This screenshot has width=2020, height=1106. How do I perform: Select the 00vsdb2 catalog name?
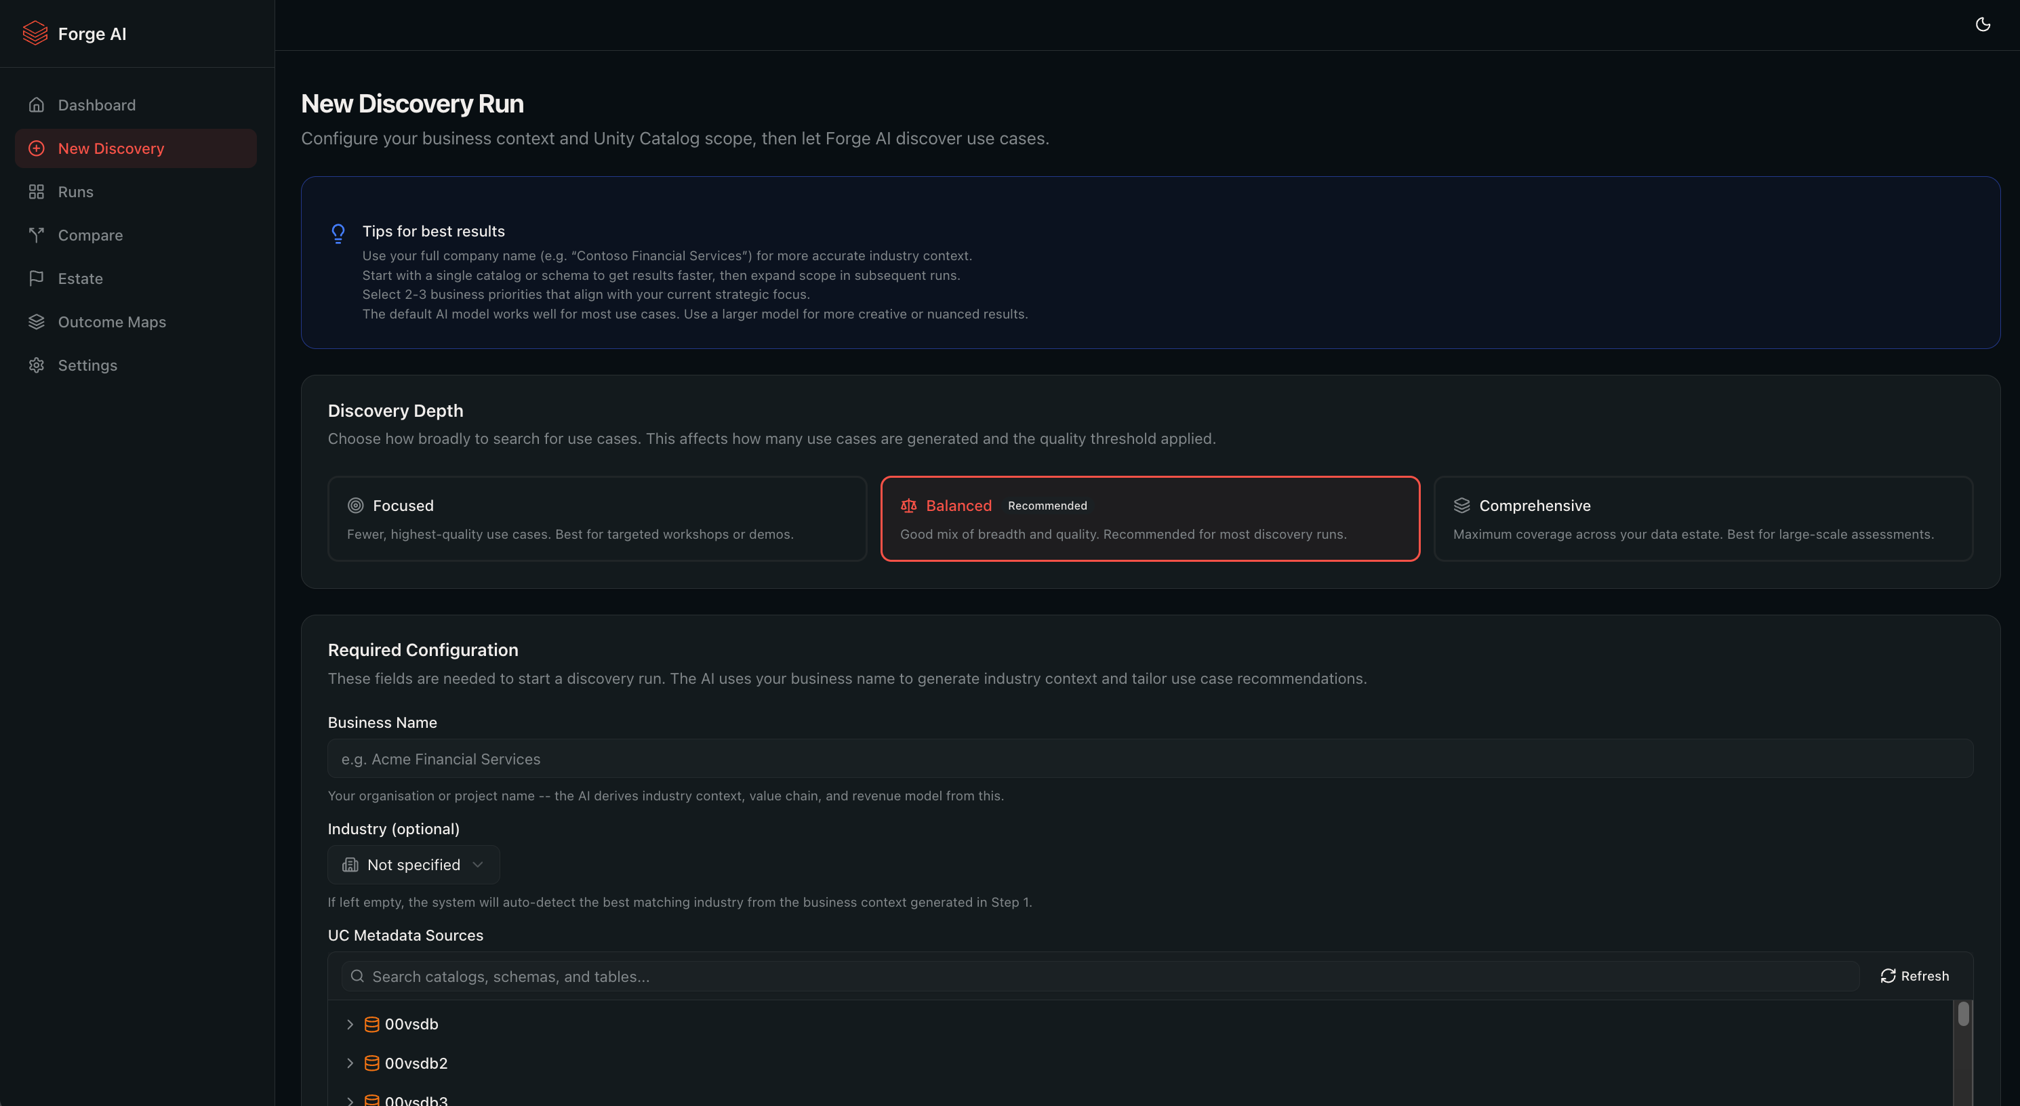point(416,1064)
